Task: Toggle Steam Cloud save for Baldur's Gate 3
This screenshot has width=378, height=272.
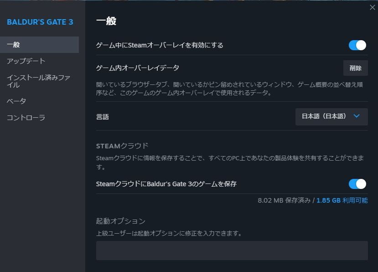Action: point(357,184)
